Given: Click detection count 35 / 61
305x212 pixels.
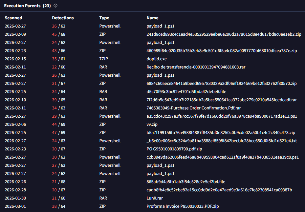Looking at the screenshot, I should tap(58, 59).
